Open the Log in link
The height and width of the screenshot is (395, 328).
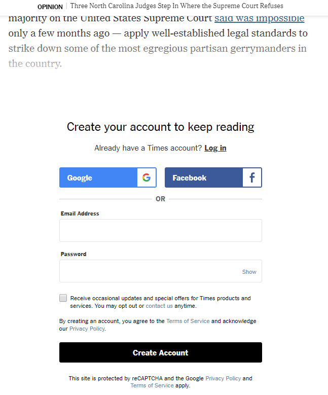215,148
